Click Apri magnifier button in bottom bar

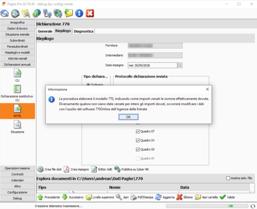(122, 197)
